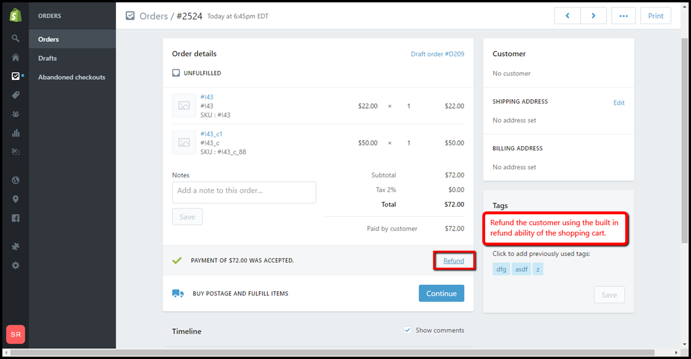Open Reports via bar chart icon

tap(15, 133)
